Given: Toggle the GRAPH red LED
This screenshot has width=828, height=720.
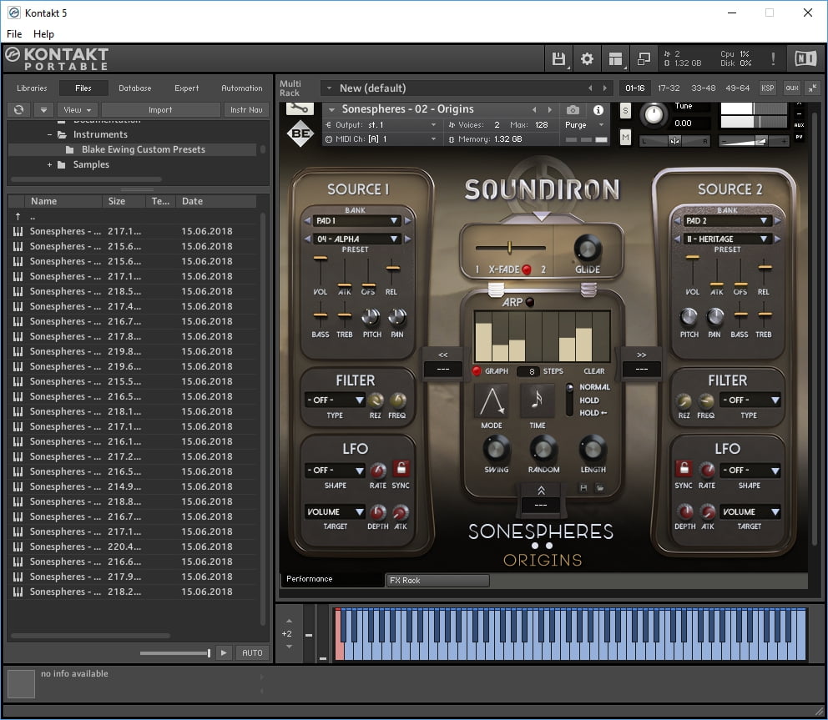Looking at the screenshot, I should (x=477, y=371).
